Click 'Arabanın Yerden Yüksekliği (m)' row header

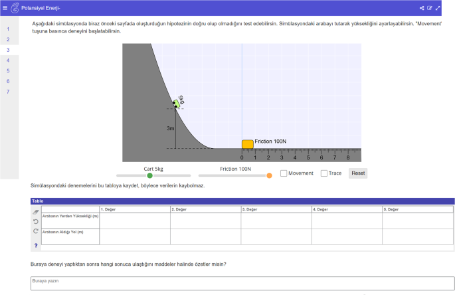(70, 221)
